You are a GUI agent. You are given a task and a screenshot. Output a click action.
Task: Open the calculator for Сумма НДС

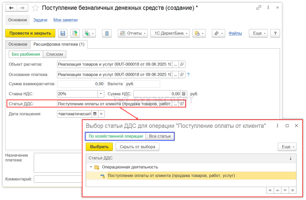[184, 94]
